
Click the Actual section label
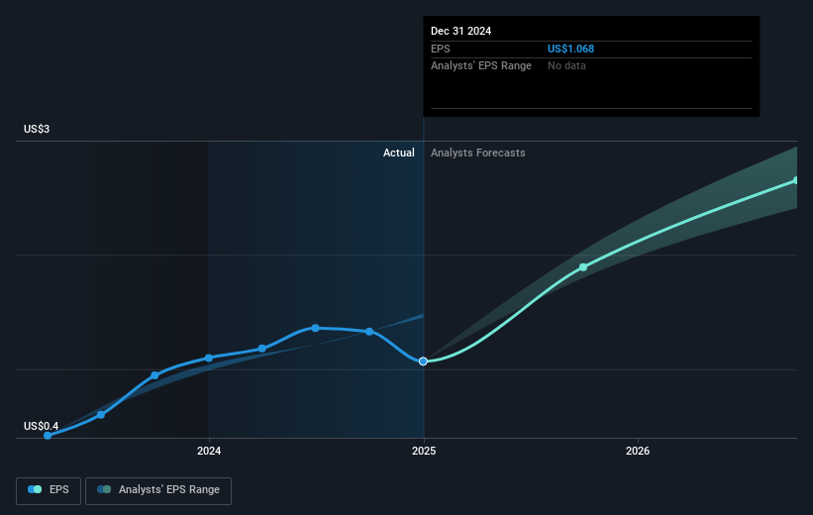pyautogui.click(x=399, y=153)
